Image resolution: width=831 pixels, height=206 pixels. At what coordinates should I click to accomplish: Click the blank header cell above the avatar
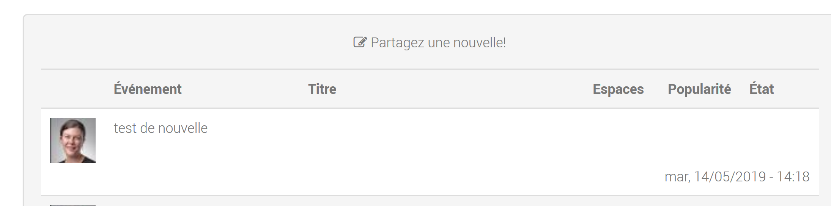pos(73,89)
